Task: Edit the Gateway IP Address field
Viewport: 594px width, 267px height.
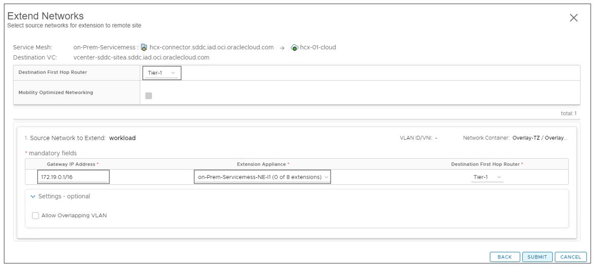Action: 73,177
